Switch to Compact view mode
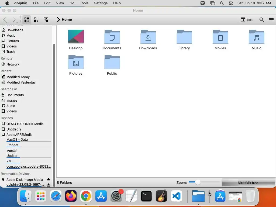This screenshot has width=276, height=207. coord(36,19)
